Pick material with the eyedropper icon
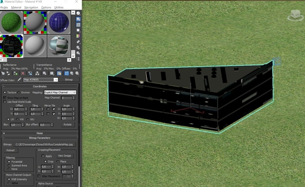This screenshot has width=305, height=187. pos(19,79)
